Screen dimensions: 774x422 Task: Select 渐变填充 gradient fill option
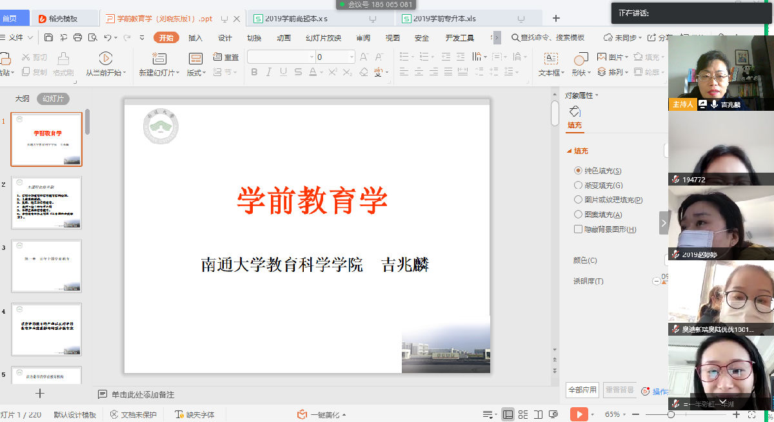point(578,186)
